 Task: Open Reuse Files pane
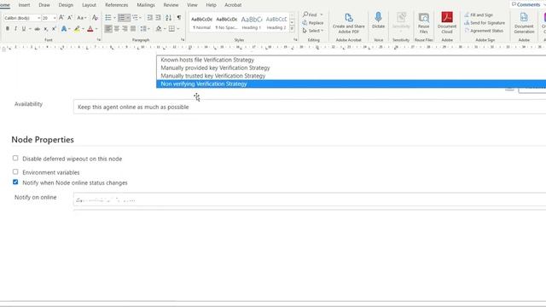423,23
